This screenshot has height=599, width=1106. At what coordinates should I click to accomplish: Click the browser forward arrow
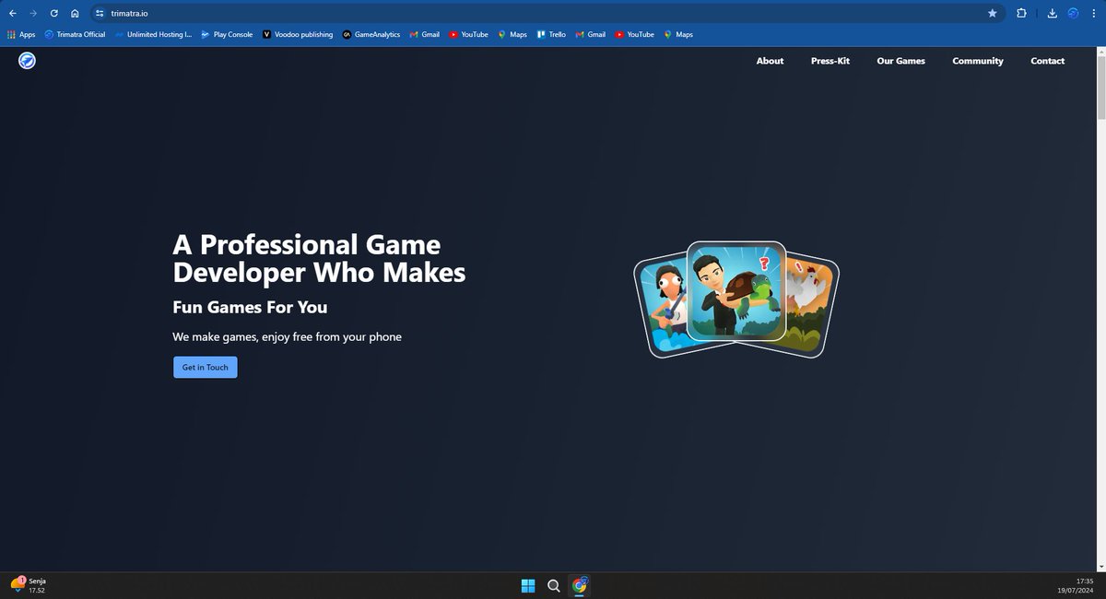[33, 13]
